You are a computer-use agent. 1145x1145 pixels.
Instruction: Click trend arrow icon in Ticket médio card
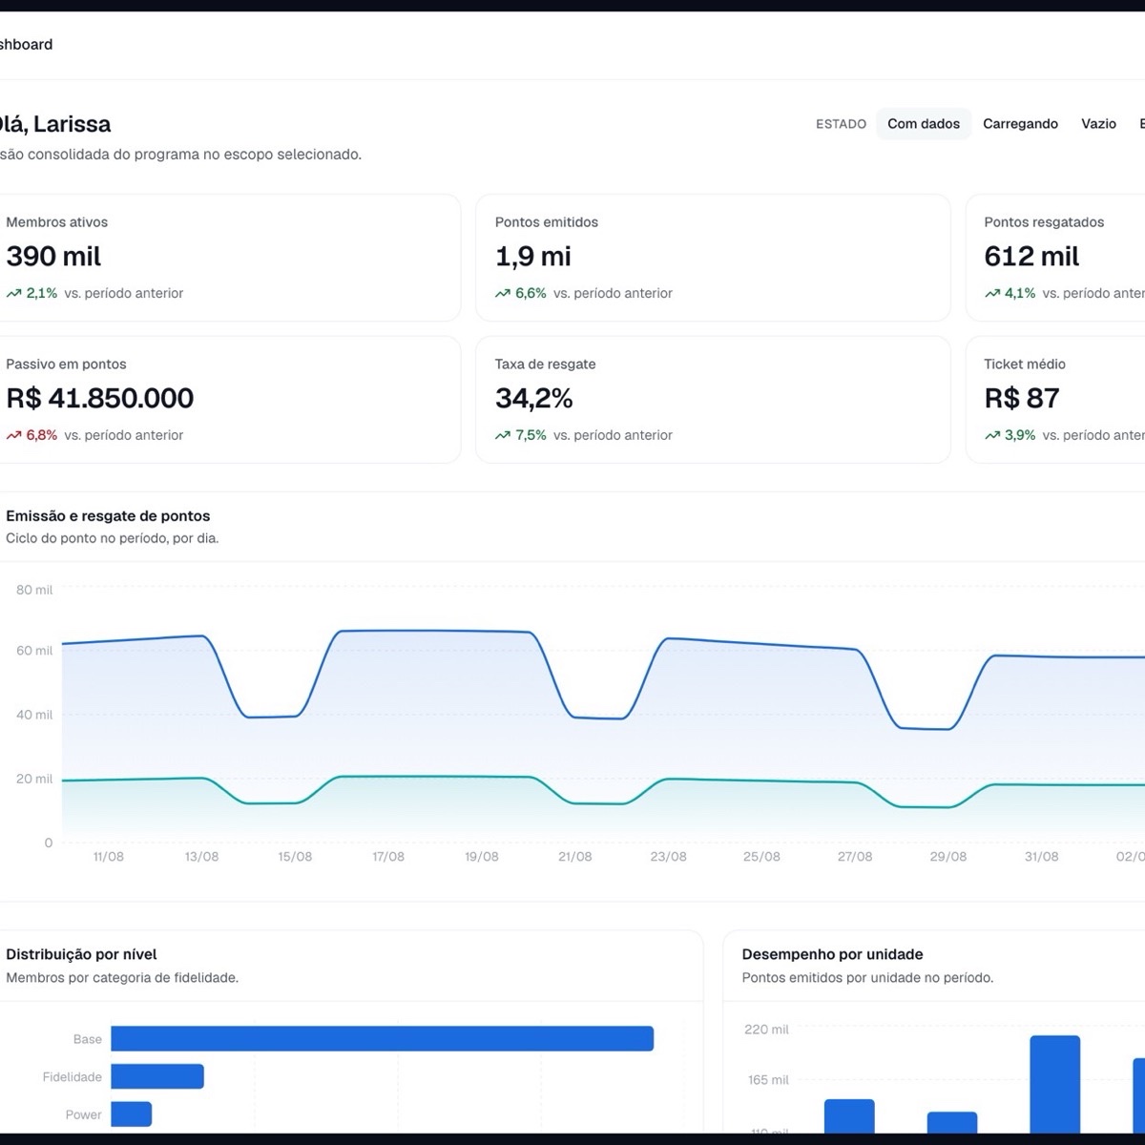click(992, 435)
